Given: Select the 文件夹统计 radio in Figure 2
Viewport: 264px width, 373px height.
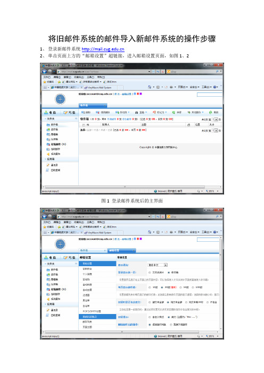Looking at the screenshot, I should (150, 273).
